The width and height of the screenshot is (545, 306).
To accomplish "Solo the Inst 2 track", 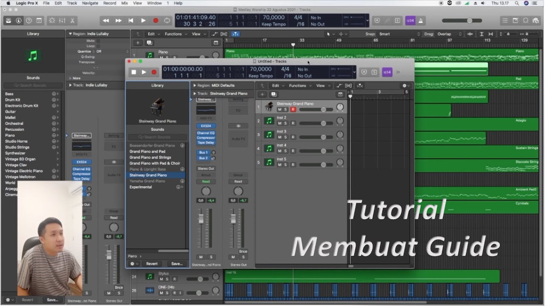I will [x=286, y=123].
